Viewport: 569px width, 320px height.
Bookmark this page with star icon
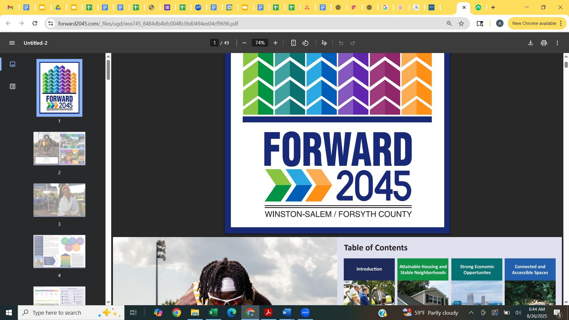pyautogui.click(x=461, y=23)
